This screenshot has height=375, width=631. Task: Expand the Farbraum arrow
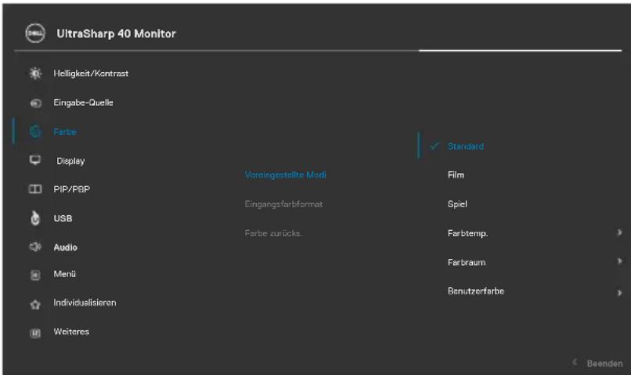pos(619,261)
